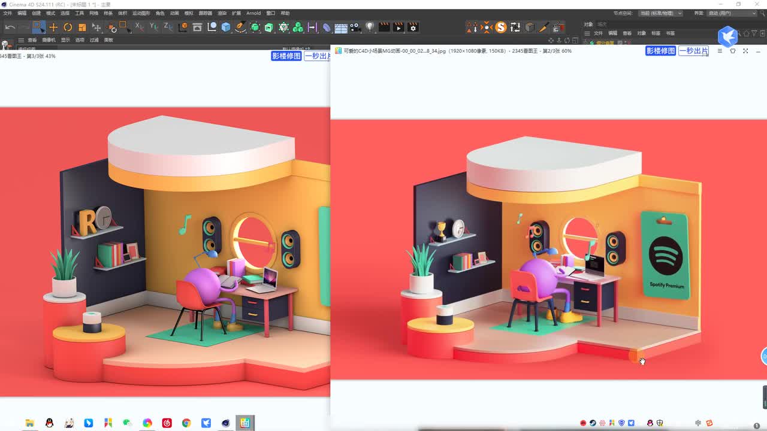Click the 影楼修图 button in right viewer

(x=660, y=51)
